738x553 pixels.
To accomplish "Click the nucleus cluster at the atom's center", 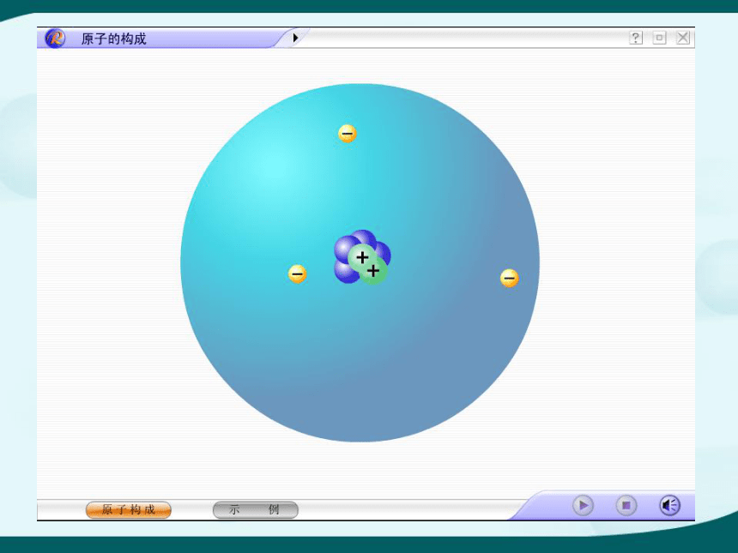I will (x=362, y=256).
